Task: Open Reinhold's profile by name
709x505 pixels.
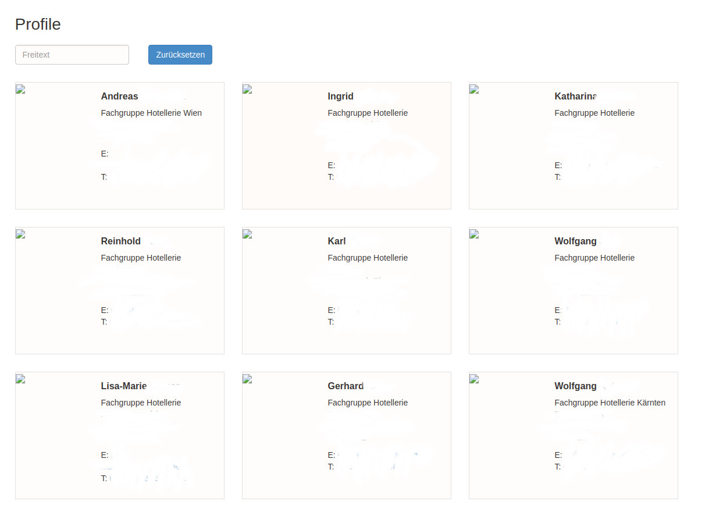Action: [120, 241]
